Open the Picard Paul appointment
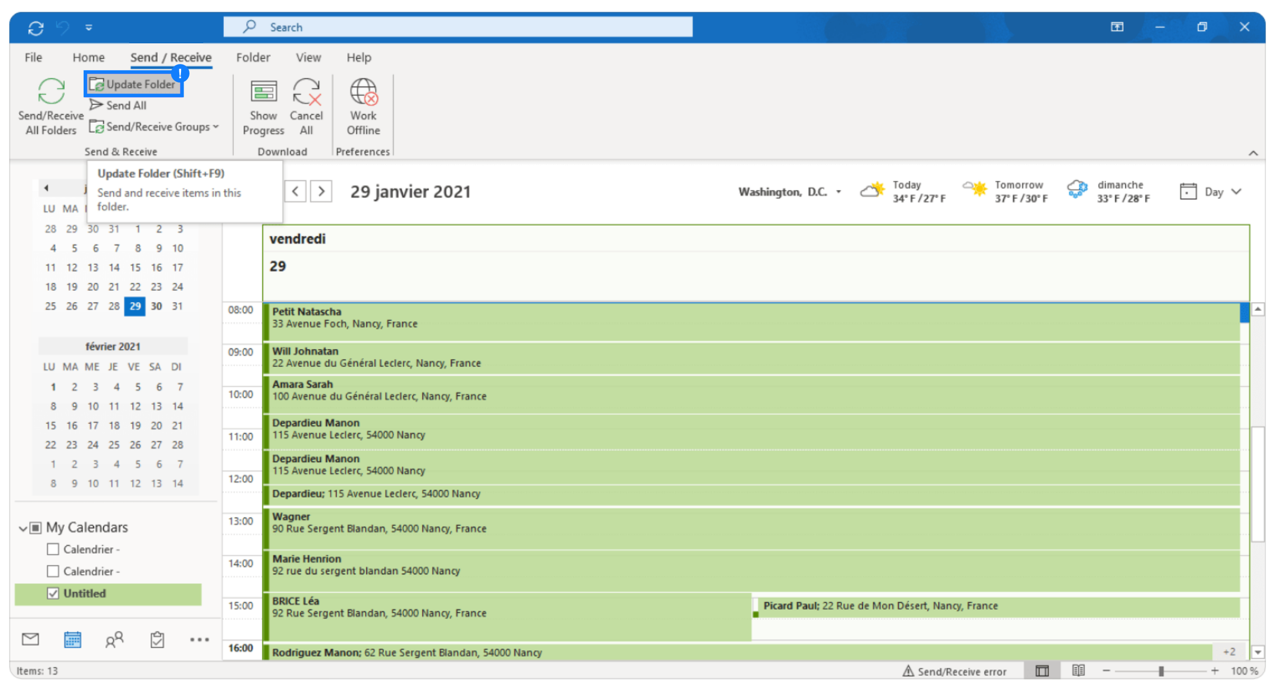 coord(996,606)
